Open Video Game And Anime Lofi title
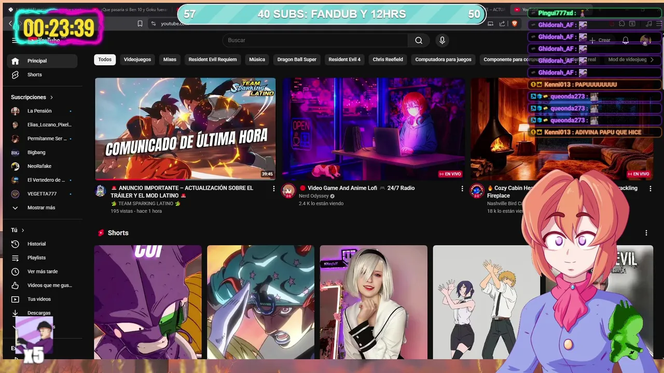Screen dimensions: 664x373 point(357,188)
